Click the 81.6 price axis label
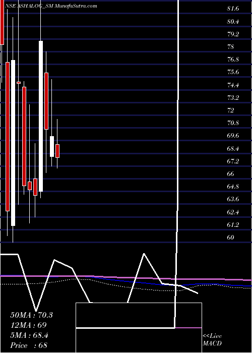 (233, 9)
